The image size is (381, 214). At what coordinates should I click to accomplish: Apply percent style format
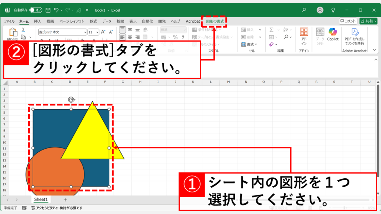[x=175, y=37]
